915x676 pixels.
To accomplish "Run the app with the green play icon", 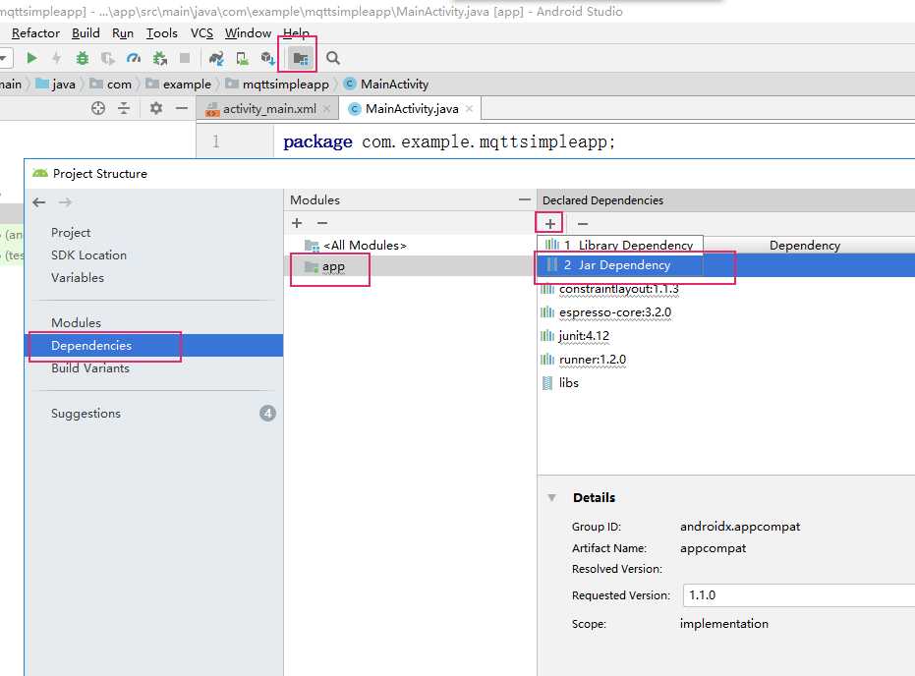I will 31,58.
